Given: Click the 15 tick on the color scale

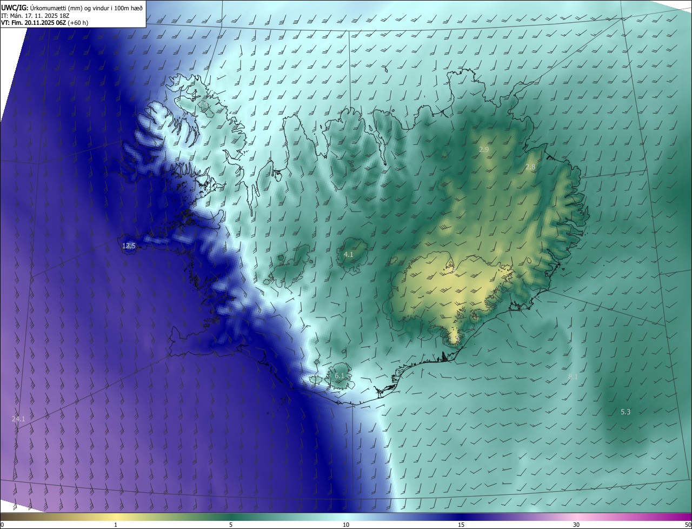Looking at the screenshot, I should click(461, 525).
